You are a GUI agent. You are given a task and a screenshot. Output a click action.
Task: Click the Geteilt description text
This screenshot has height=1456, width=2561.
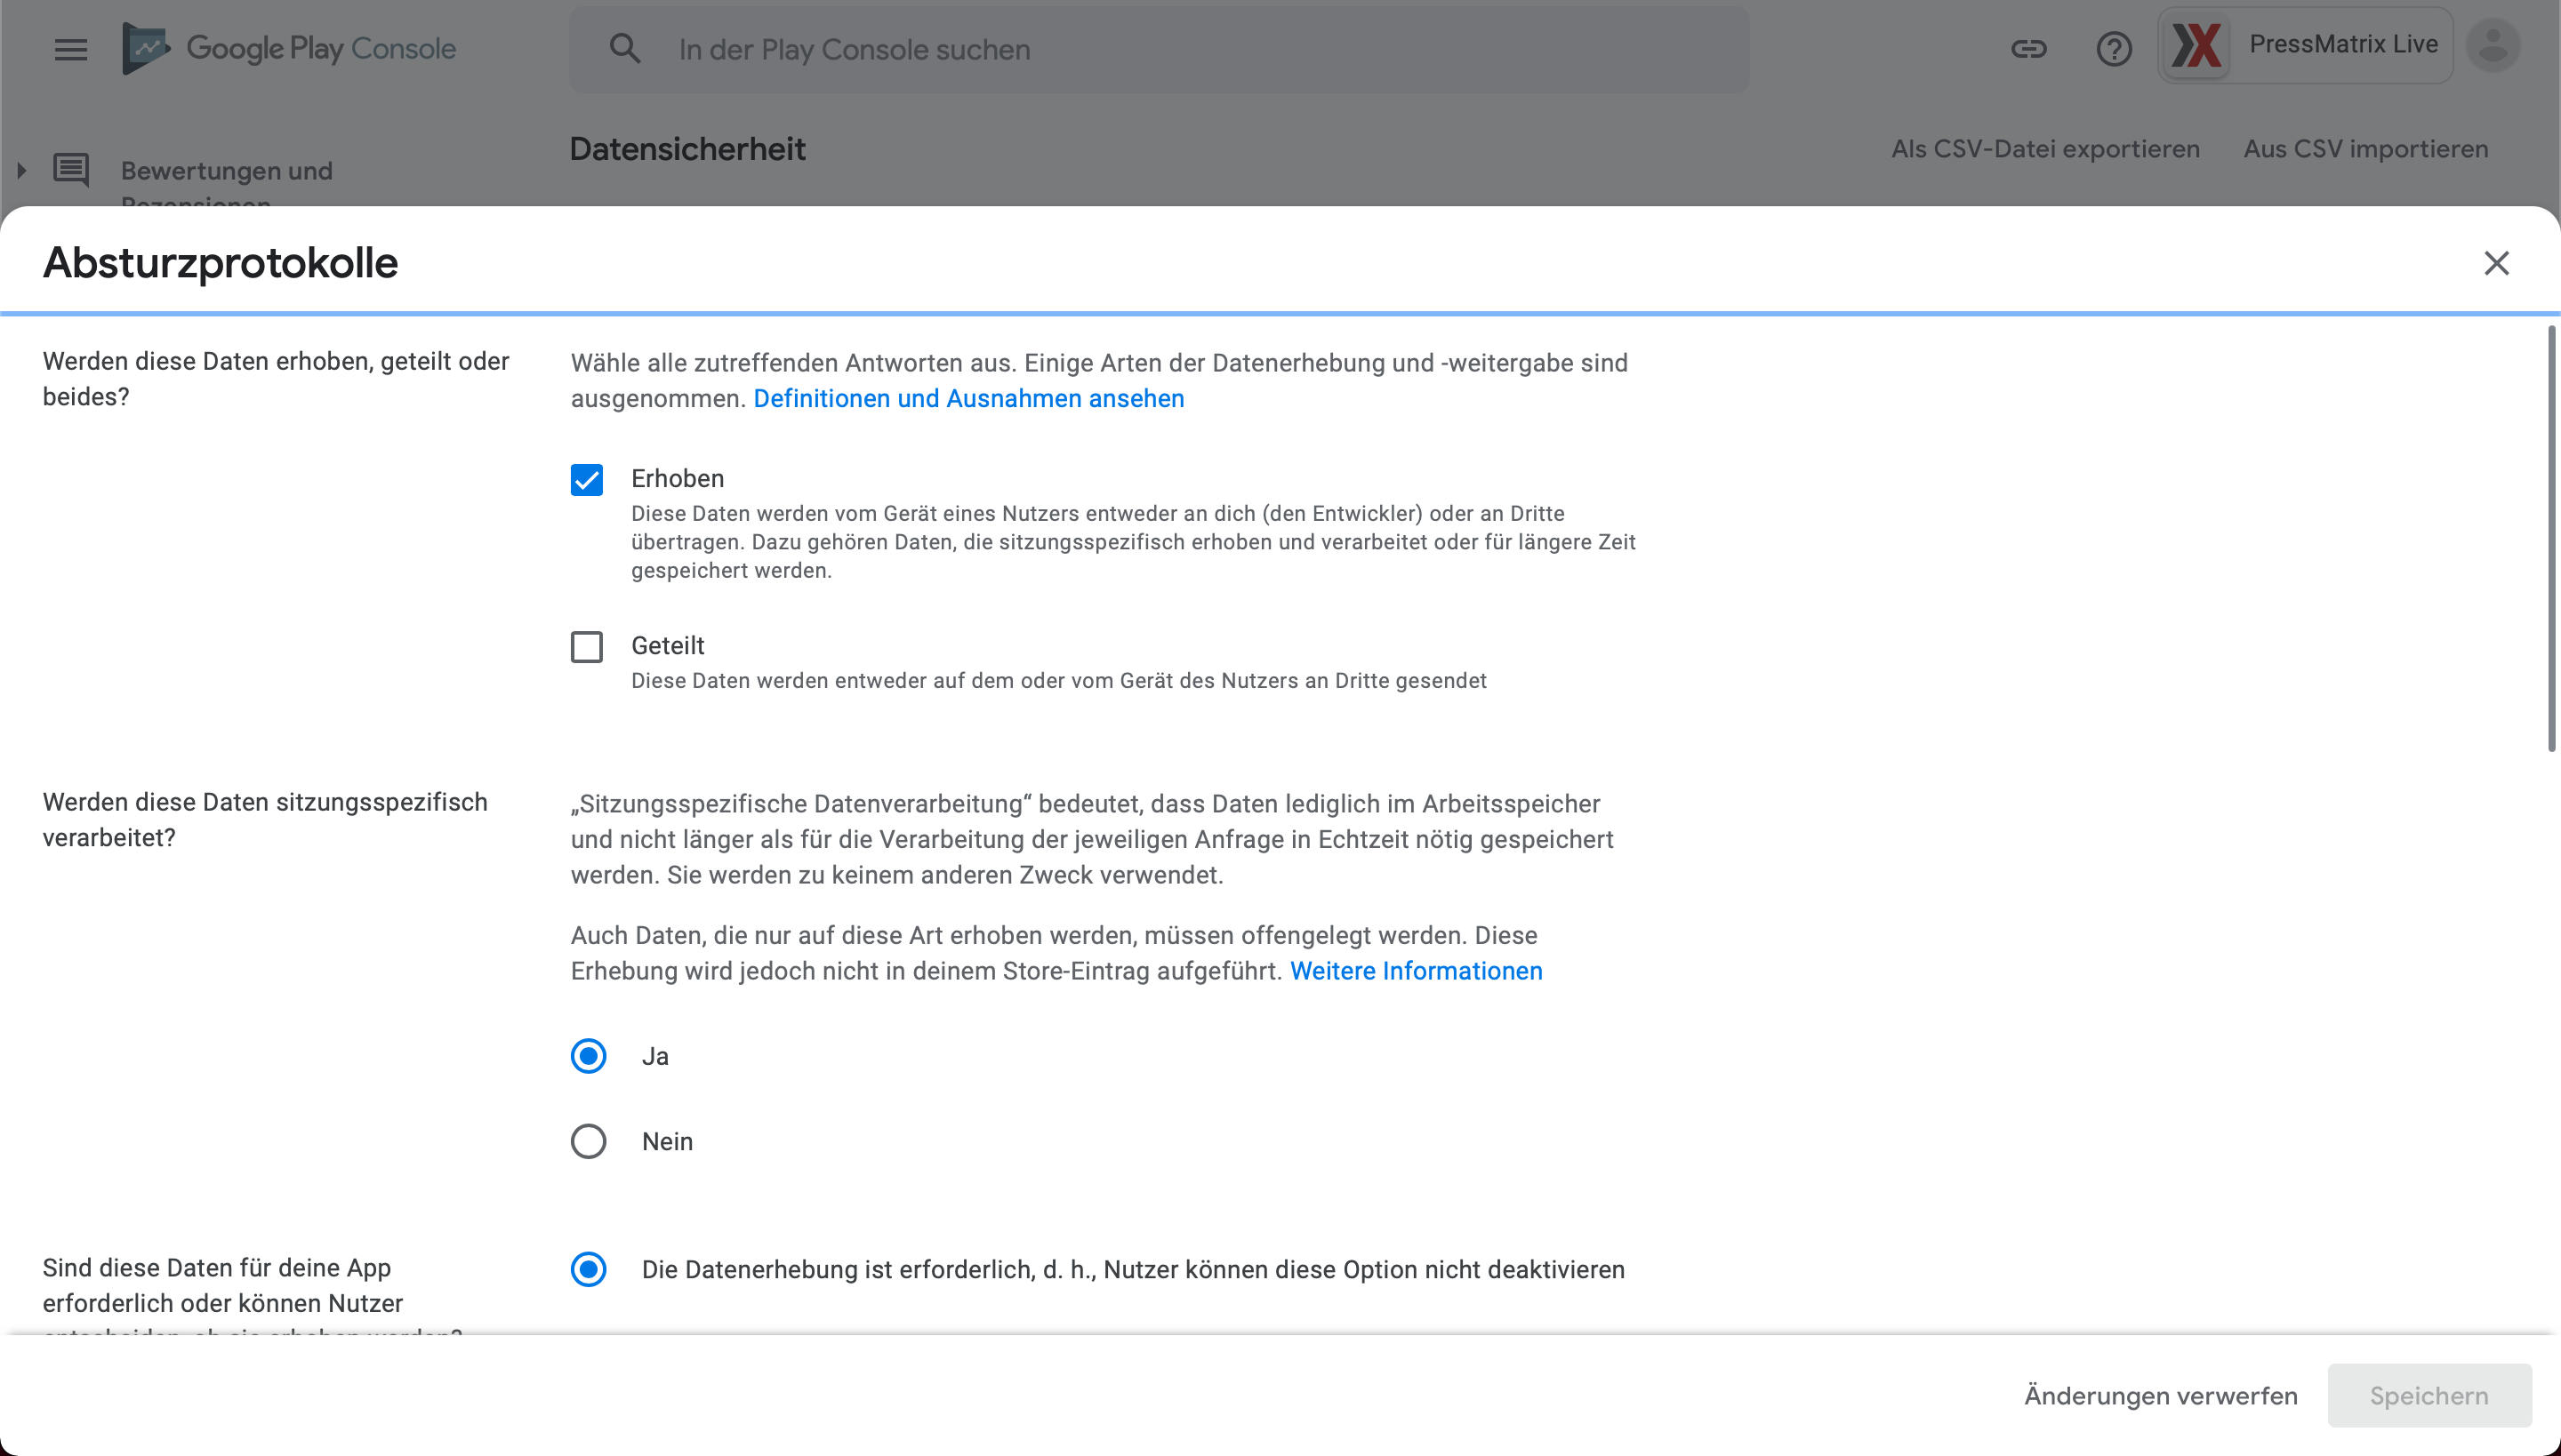1058,681
